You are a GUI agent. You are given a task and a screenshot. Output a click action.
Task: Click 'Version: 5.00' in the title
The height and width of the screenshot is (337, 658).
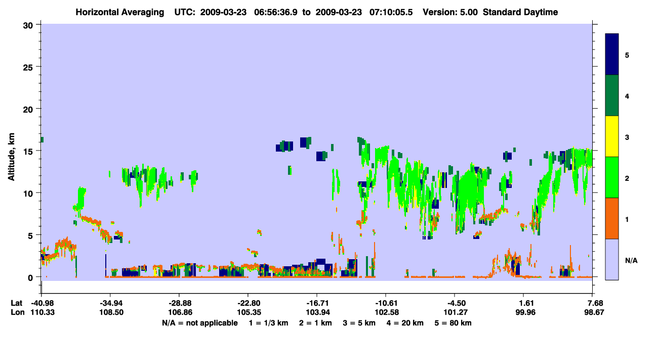point(451,12)
